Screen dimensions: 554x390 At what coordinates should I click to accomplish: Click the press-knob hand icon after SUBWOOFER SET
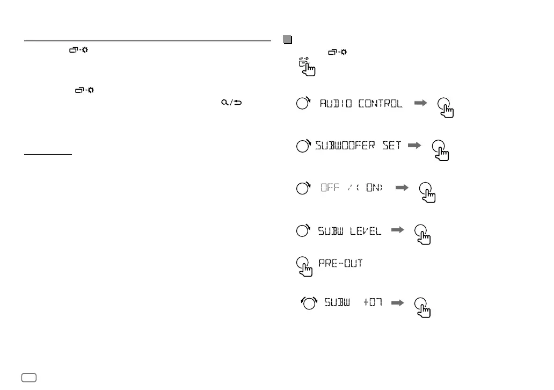440,150
